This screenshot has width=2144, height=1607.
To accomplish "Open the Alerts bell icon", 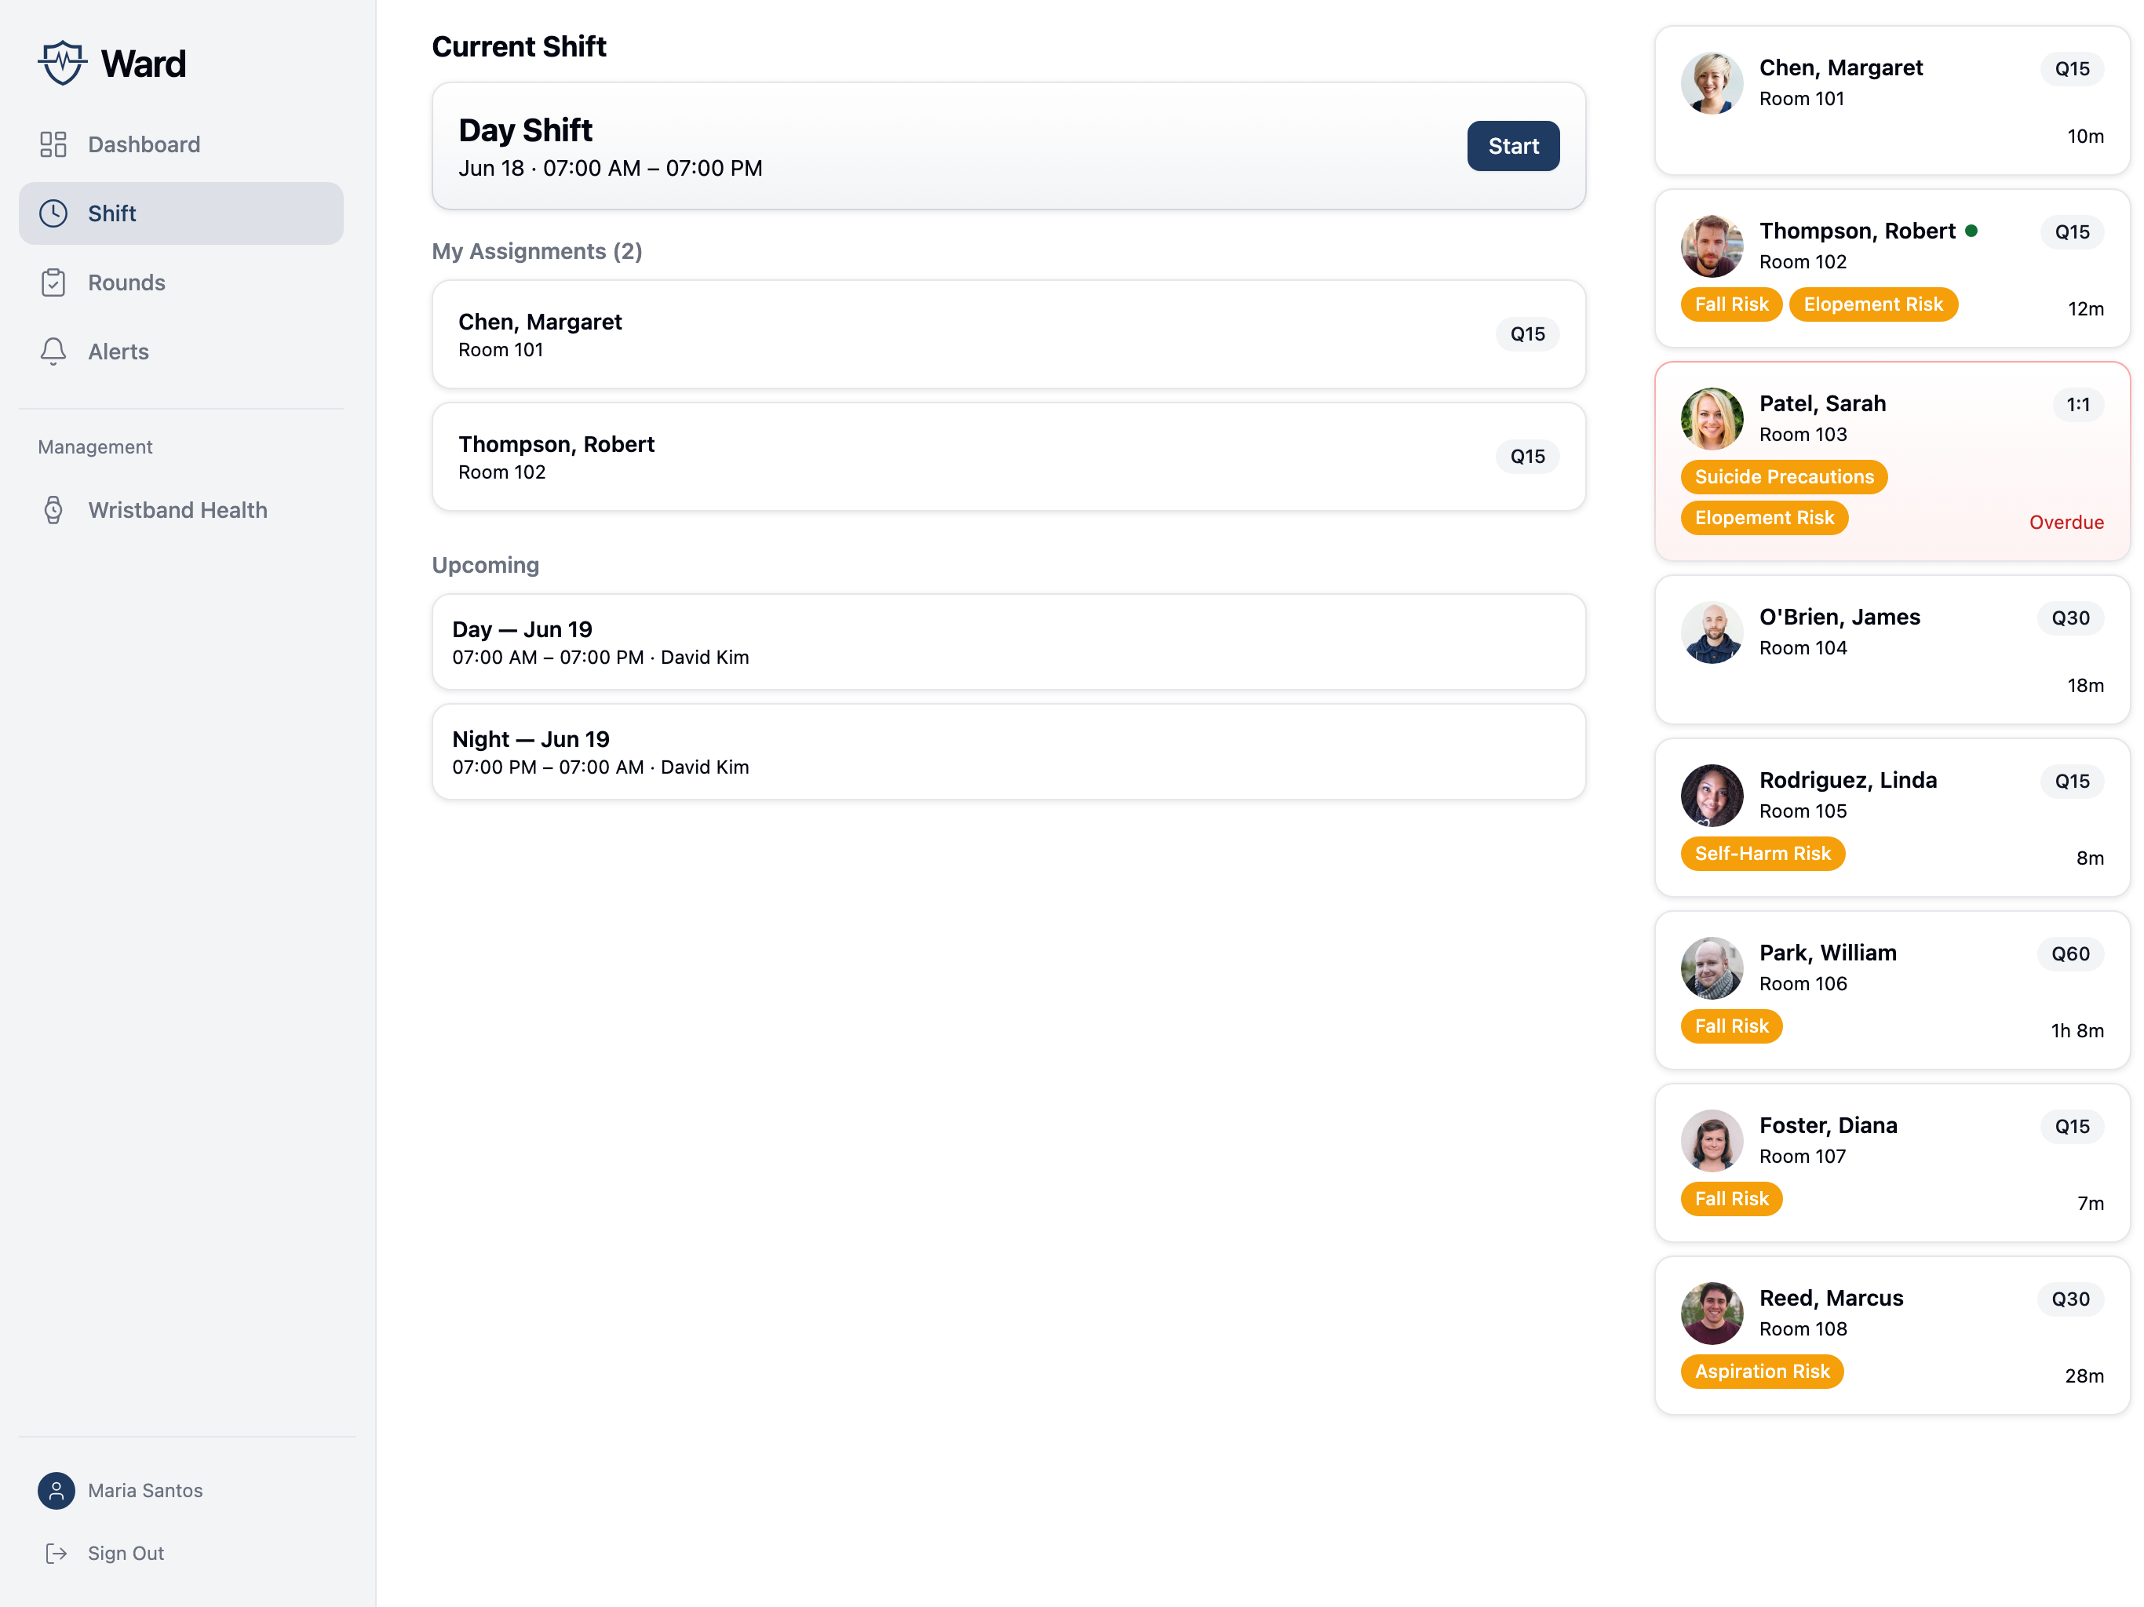I will (53, 351).
